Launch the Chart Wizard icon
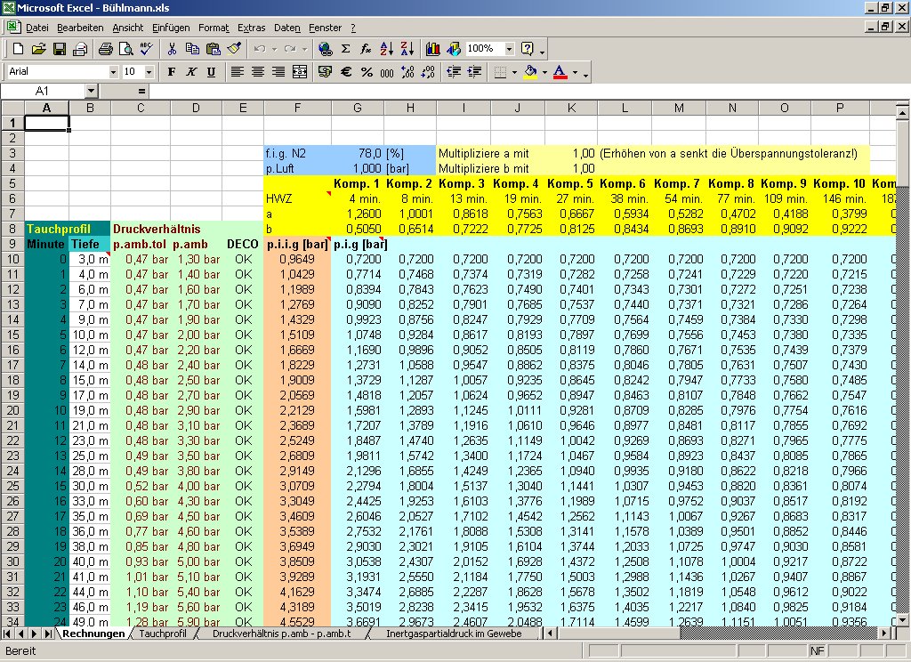 pyautogui.click(x=433, y=49)
